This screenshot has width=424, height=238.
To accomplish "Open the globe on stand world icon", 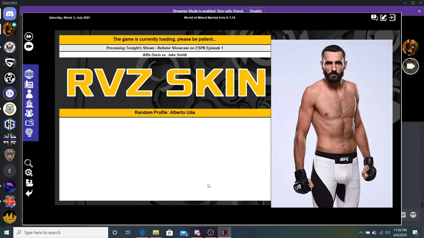I will point(29,133).
